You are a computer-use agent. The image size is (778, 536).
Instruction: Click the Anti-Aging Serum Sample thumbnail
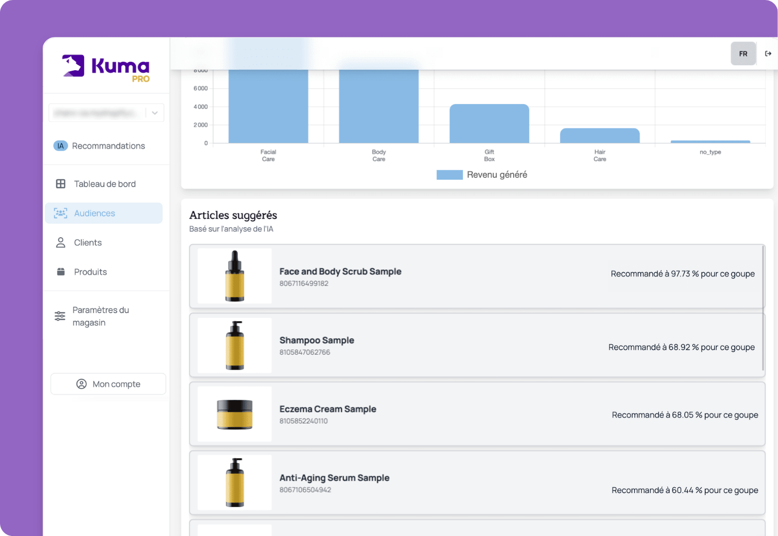click(x=234, y=483)
